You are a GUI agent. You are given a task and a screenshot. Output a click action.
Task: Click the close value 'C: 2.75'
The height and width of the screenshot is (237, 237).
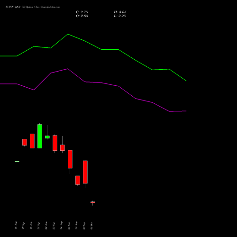coord(82,12)
